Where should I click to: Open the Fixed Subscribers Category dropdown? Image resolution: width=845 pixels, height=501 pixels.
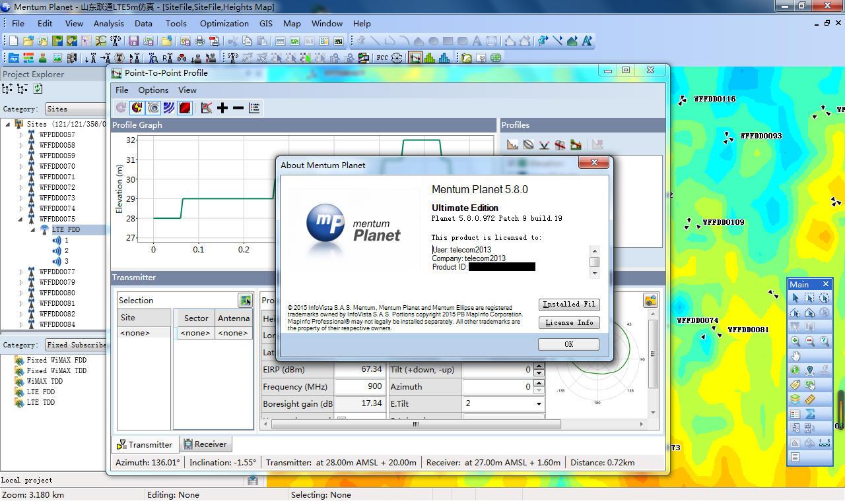pos(75,345)
